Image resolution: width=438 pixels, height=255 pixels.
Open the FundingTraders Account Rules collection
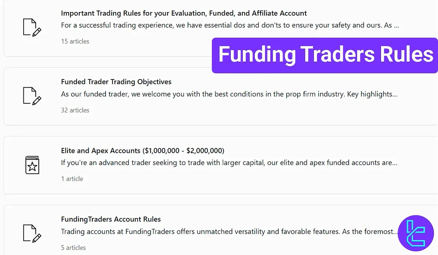[x=111, y=219]
